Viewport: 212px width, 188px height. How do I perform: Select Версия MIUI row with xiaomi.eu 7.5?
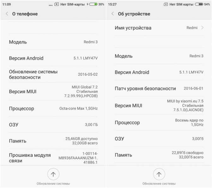pyautogui.click(x=159, y=106)
